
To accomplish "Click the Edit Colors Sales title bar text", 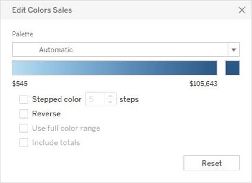I will click(x=41, y=10).
